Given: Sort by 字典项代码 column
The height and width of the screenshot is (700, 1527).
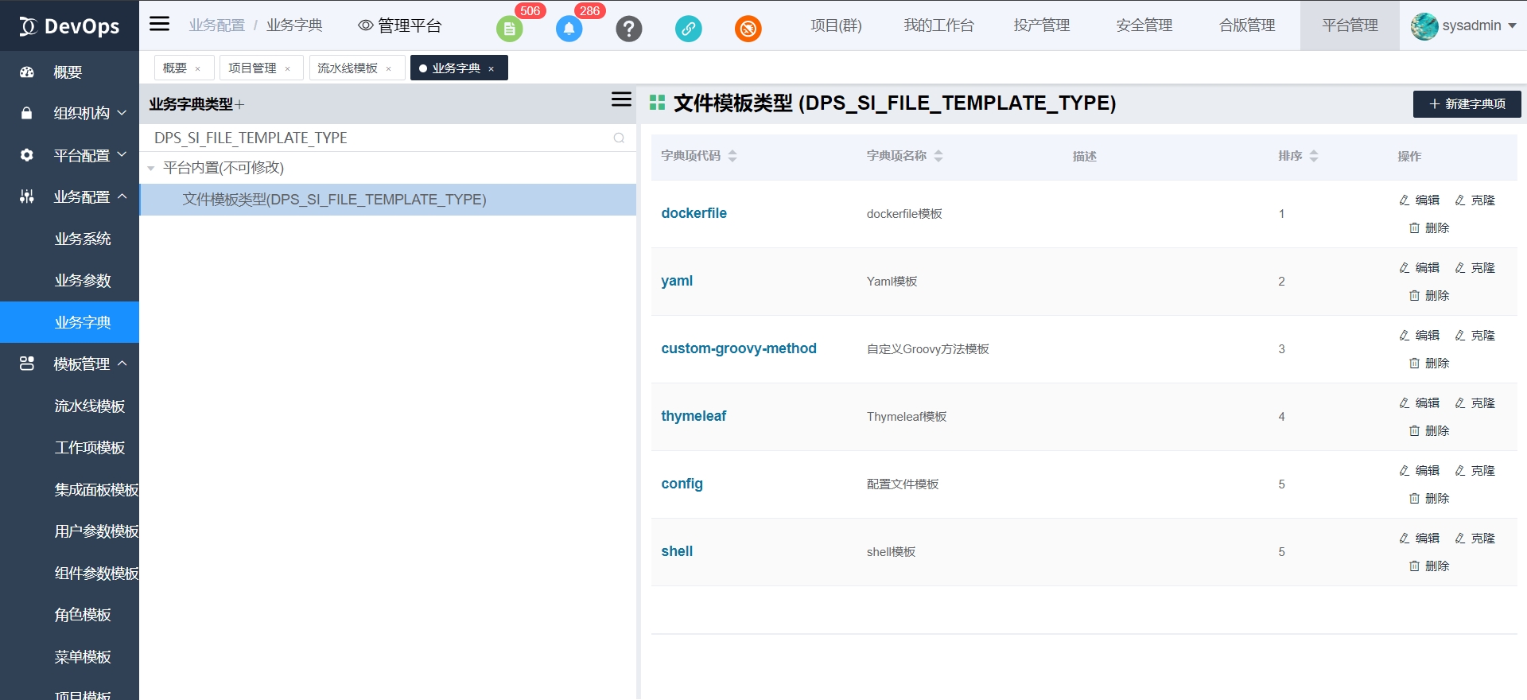Looking at the screenshot, I should pos(732,156).
